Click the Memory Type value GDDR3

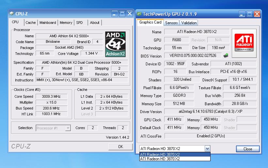coord(179,95)
